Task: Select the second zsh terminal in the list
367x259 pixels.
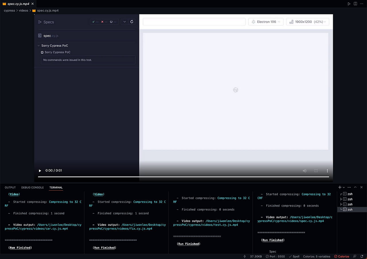Action: [x=352, y=199]
